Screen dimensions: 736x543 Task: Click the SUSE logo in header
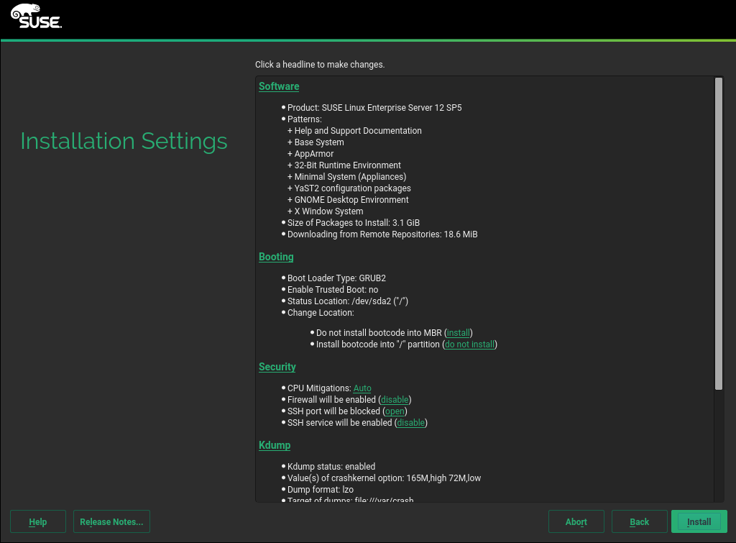(x=36, y=16)
